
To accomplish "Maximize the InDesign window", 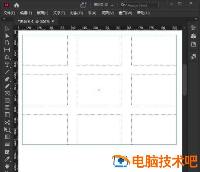I will (180, 3).
